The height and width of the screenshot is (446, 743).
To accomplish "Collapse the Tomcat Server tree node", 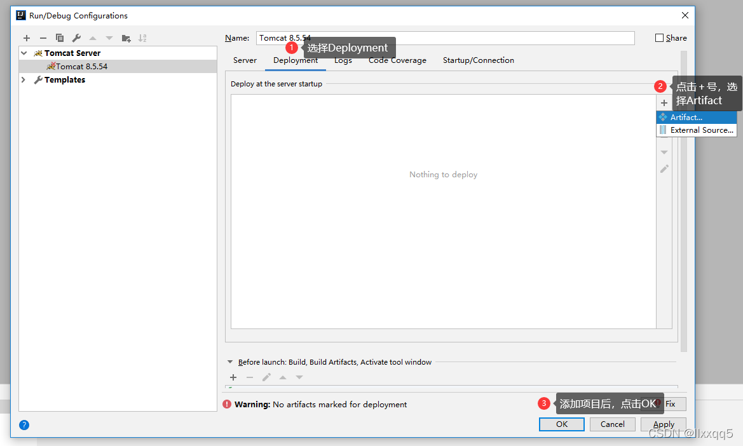I will click(x=24, y=53).
